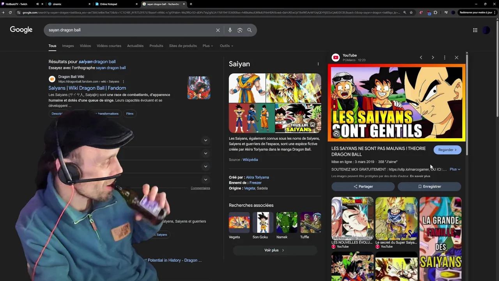Image resolution: width=499 pixels, height=281 pixels.
Task: Open Chrome profile avatar in toolbar
Action: 453,12
